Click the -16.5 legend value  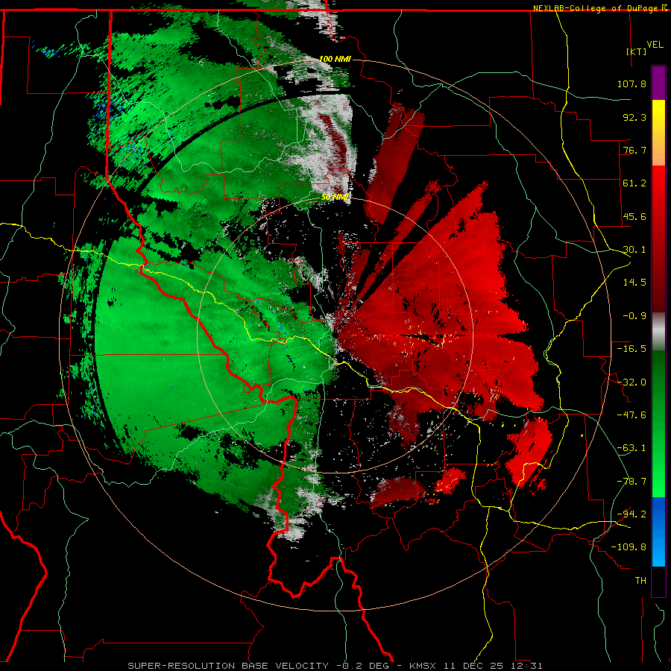(x=631, y=349)
